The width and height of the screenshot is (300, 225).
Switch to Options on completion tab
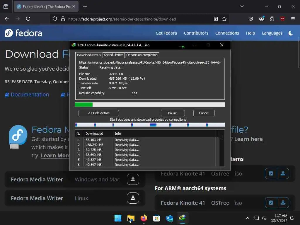(142, 55)
